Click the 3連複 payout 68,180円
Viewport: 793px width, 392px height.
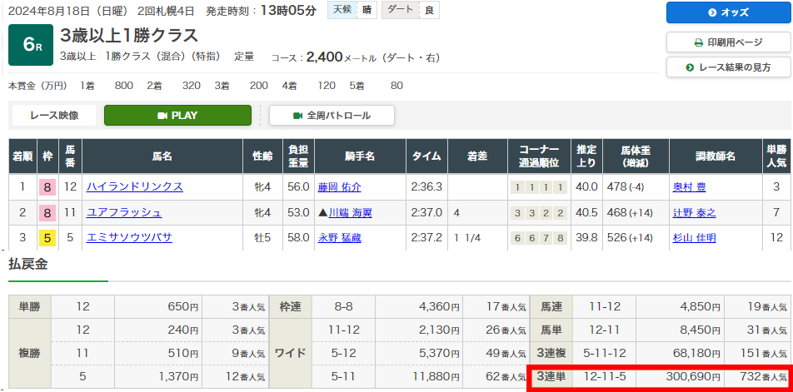pyautogui.click(x=698, y=354)
